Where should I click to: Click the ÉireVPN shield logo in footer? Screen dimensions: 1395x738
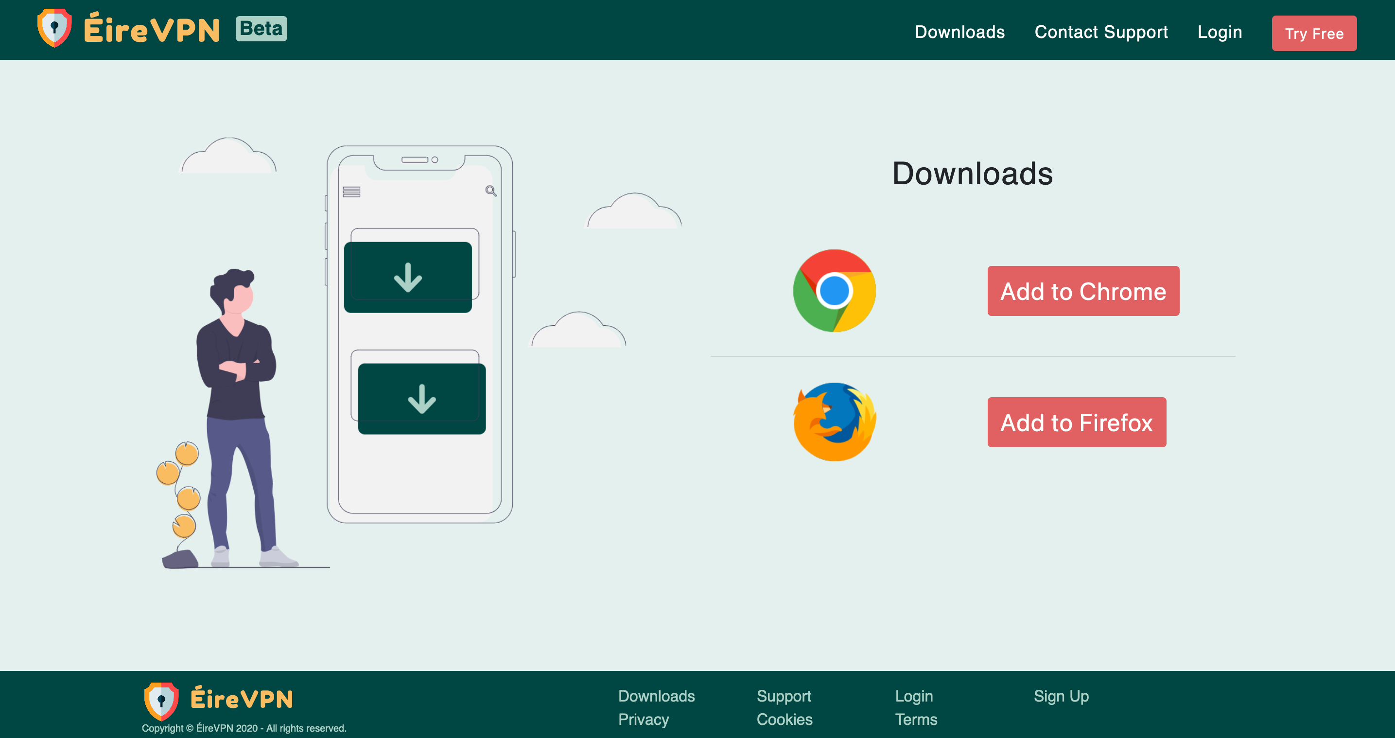click(x=161, y=701)
